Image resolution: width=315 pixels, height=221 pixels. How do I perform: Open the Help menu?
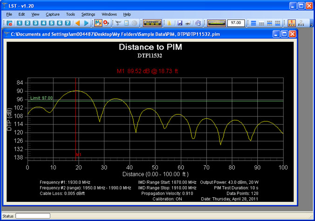tap(127, 14)
